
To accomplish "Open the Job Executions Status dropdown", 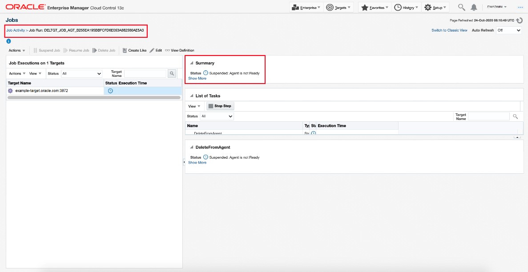I will [82, 74].
